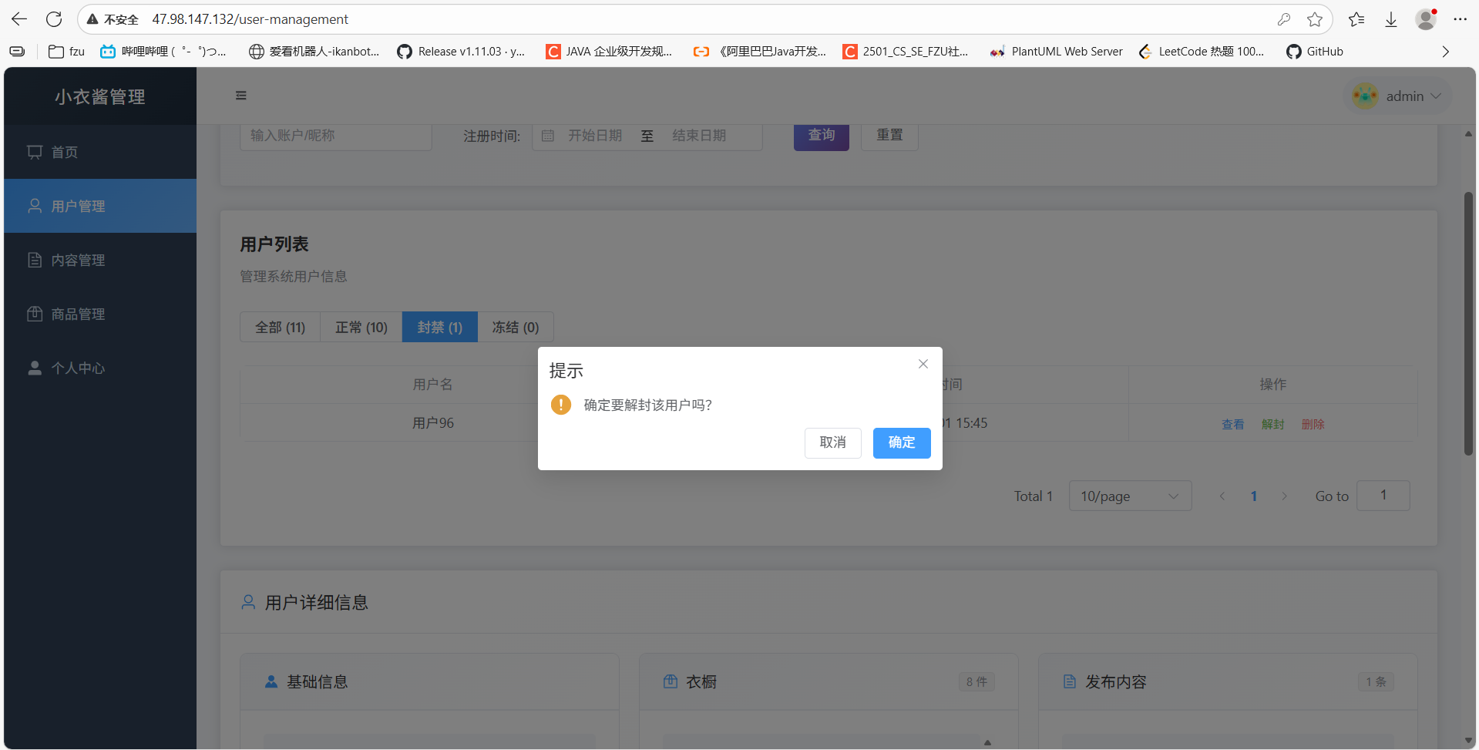The height and width of the screenshot is (750, 1479).
Task: Open the admin account dropdown
Action: point(1399,96)
